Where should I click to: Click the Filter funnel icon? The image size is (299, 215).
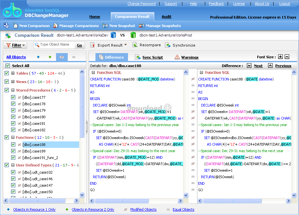[8, 45]
